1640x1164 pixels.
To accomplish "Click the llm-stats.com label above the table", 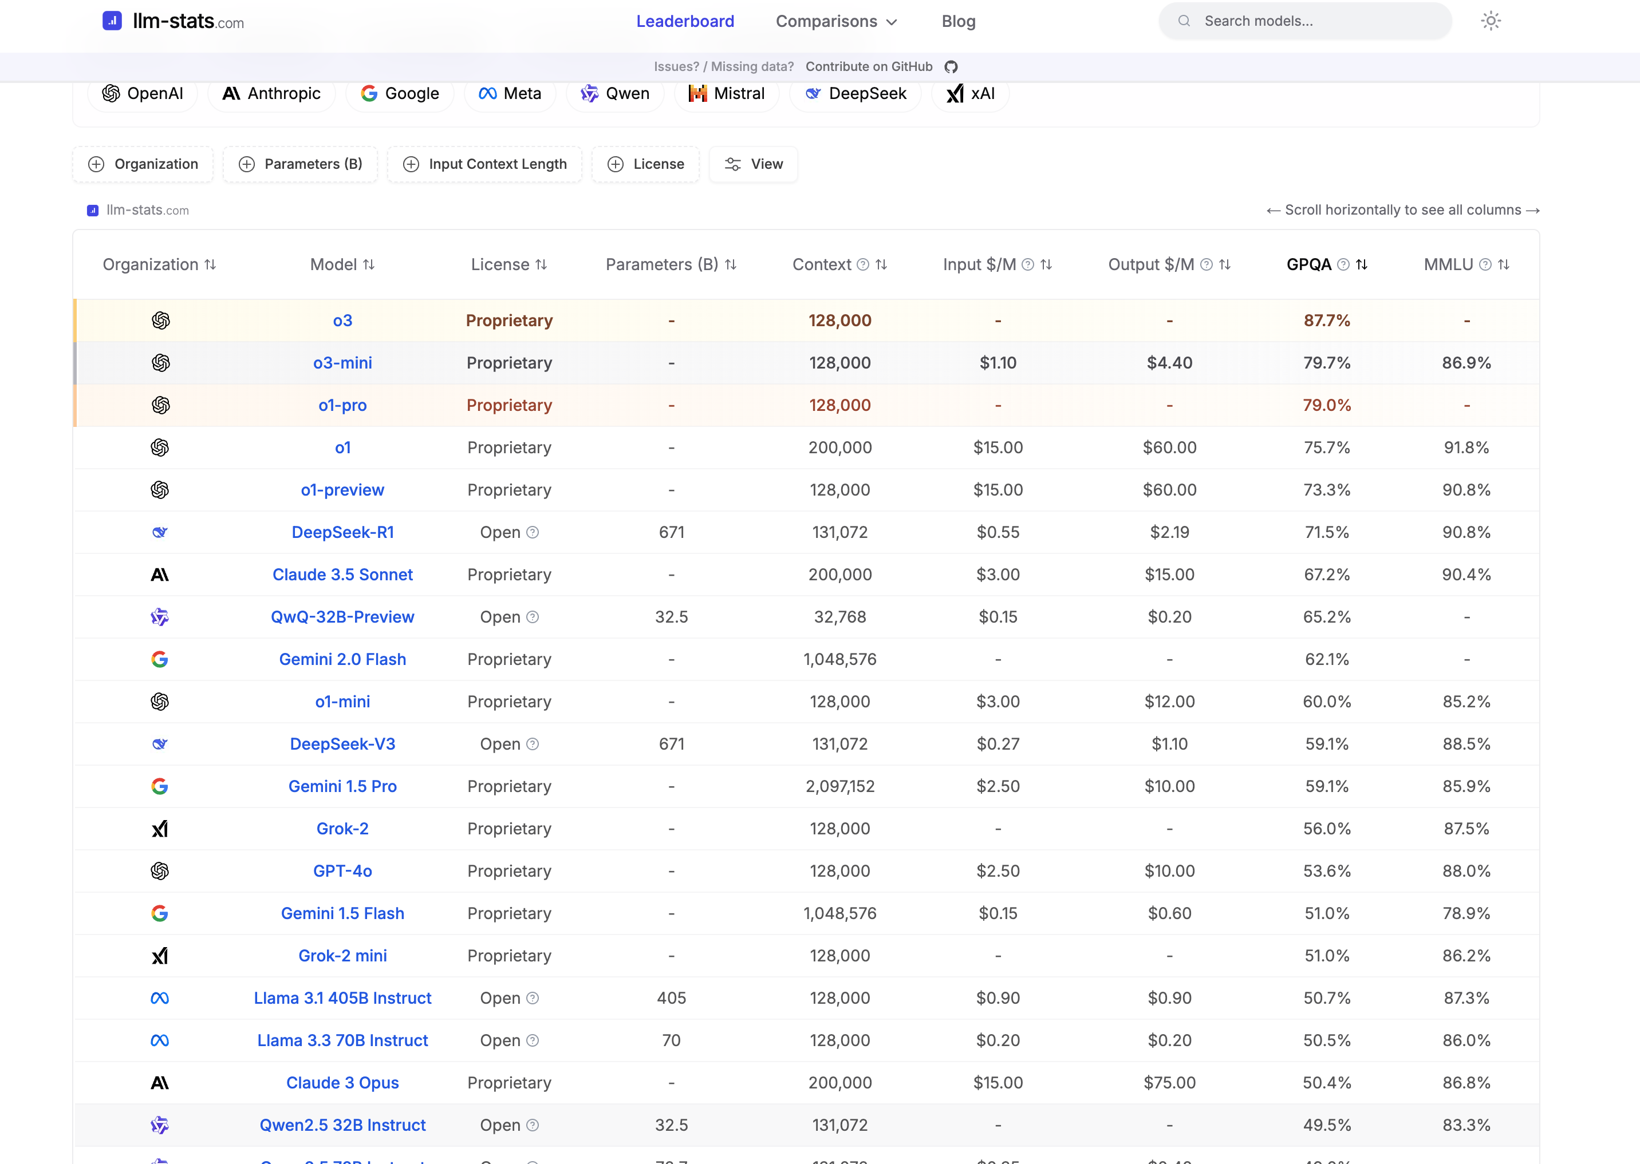I will [148, 210].
